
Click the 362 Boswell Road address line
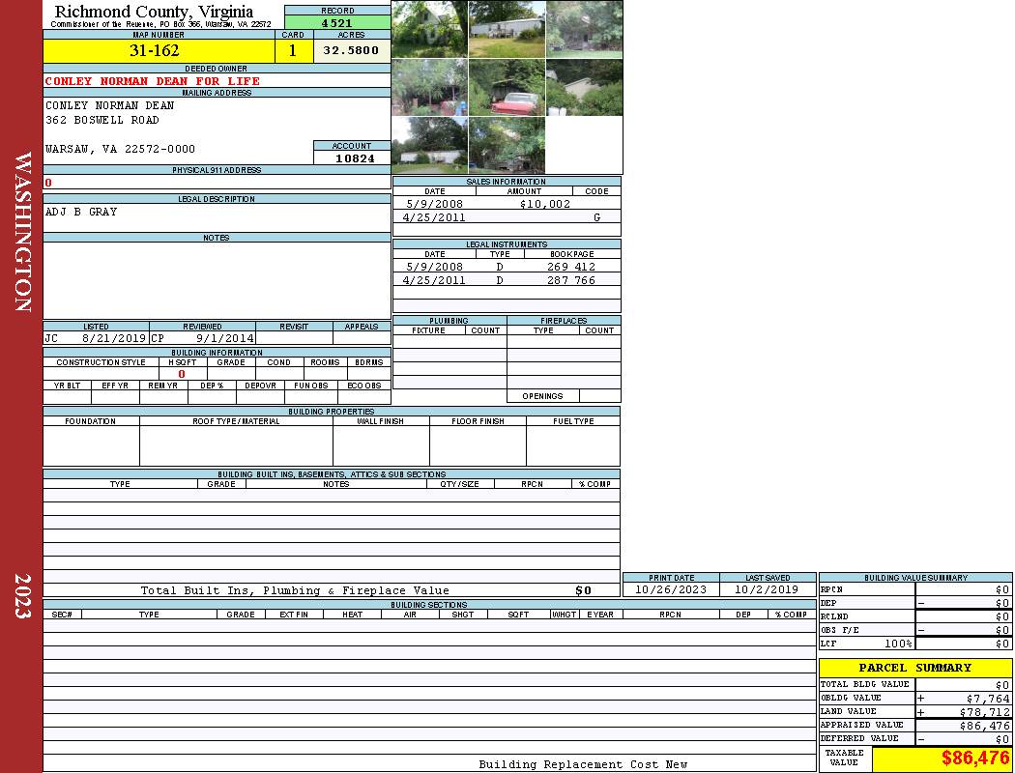coord(102,120)
